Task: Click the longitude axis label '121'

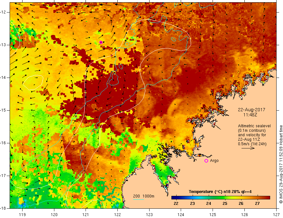Action: tap(86, 214)
